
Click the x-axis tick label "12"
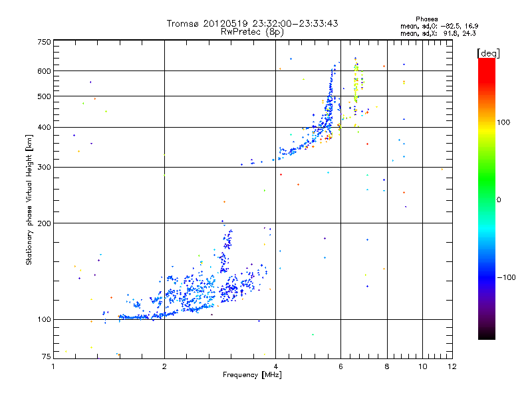pos(452,366)
